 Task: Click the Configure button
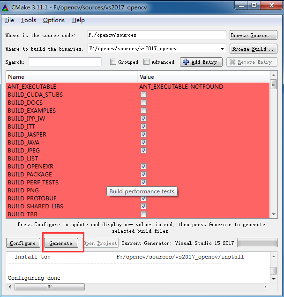click(23, 243)
